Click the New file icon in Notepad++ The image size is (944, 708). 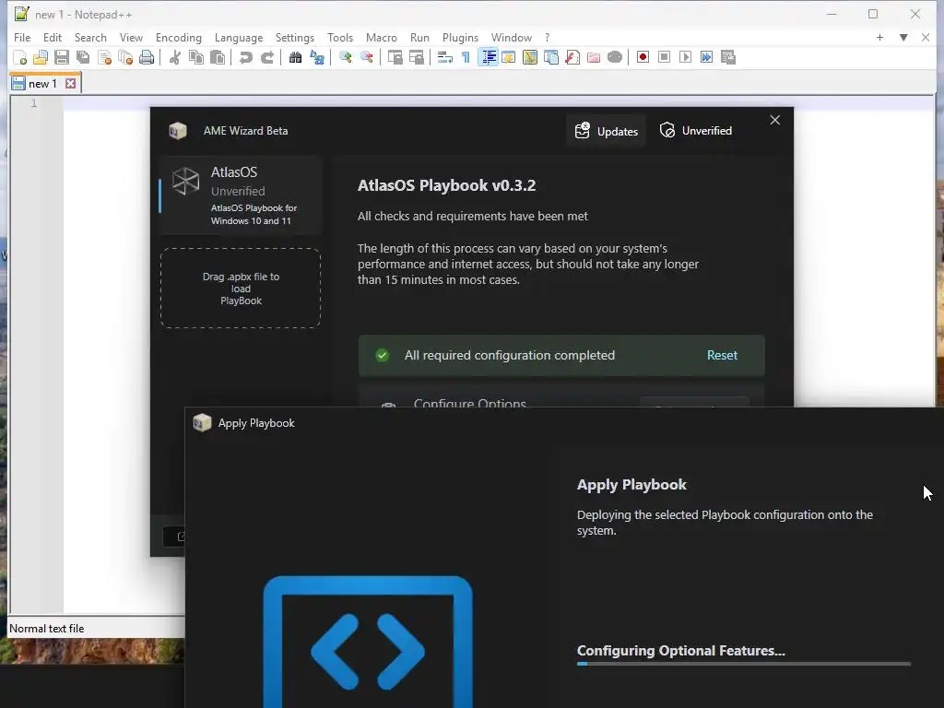[x=20, y=57]
